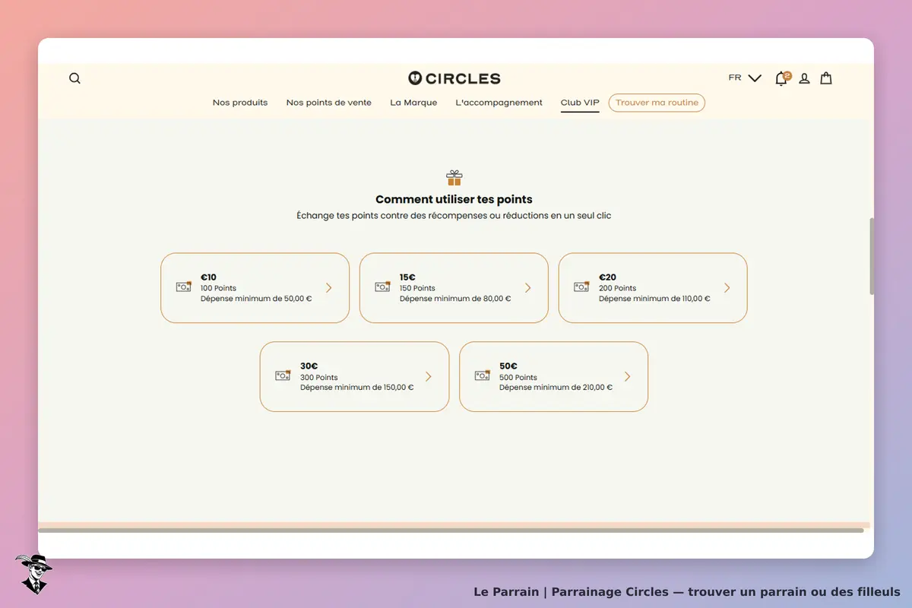Screen dimensions: 912x608
Task: Open notifications bell icon
Action: 782,78
